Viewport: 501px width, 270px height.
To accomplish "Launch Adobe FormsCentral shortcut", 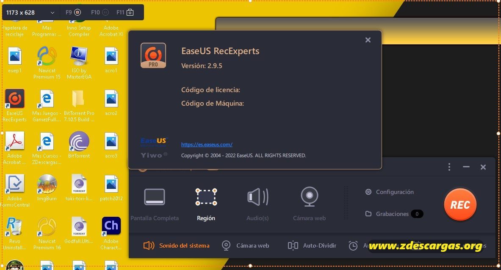I will (x=15, y=191).
